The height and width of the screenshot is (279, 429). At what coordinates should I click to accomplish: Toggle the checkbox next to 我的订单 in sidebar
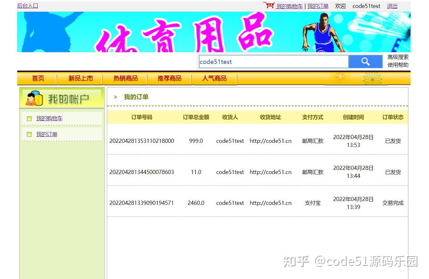[29, 134]
